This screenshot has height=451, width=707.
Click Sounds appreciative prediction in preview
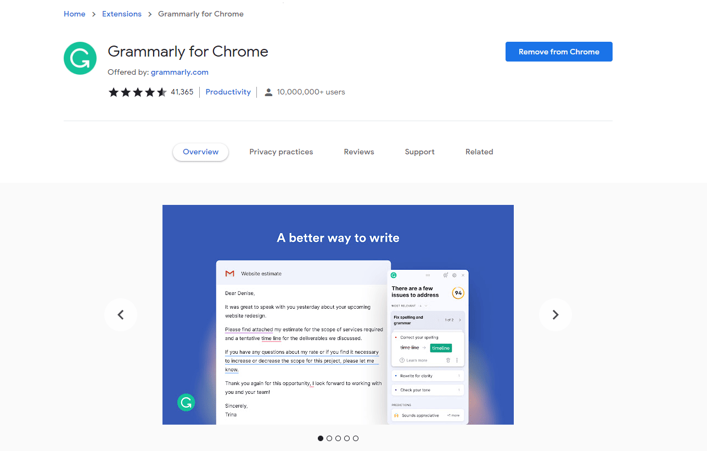tap(428, 415)
